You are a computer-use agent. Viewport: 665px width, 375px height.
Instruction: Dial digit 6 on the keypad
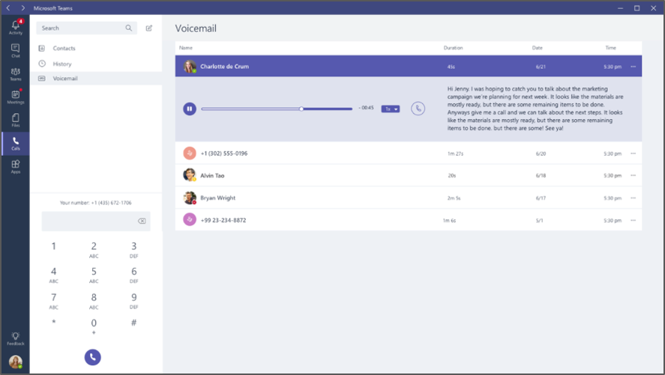click(x=133, y=274)
